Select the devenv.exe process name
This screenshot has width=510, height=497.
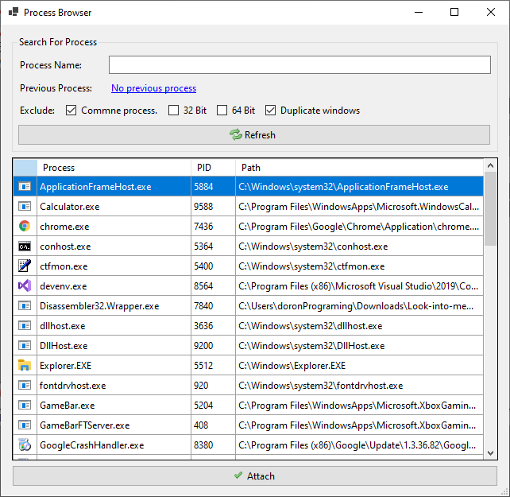(x=63, y=286)
